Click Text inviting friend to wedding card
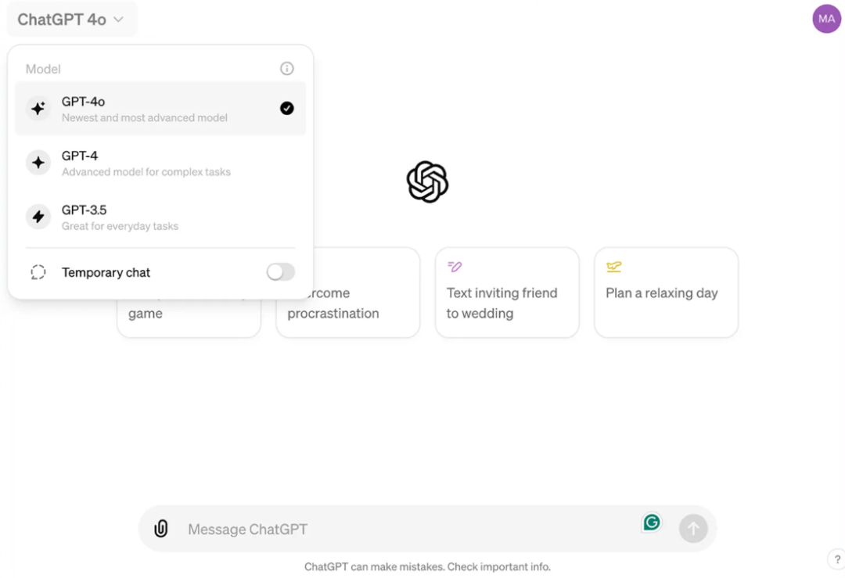 click(x=507, y=293)
